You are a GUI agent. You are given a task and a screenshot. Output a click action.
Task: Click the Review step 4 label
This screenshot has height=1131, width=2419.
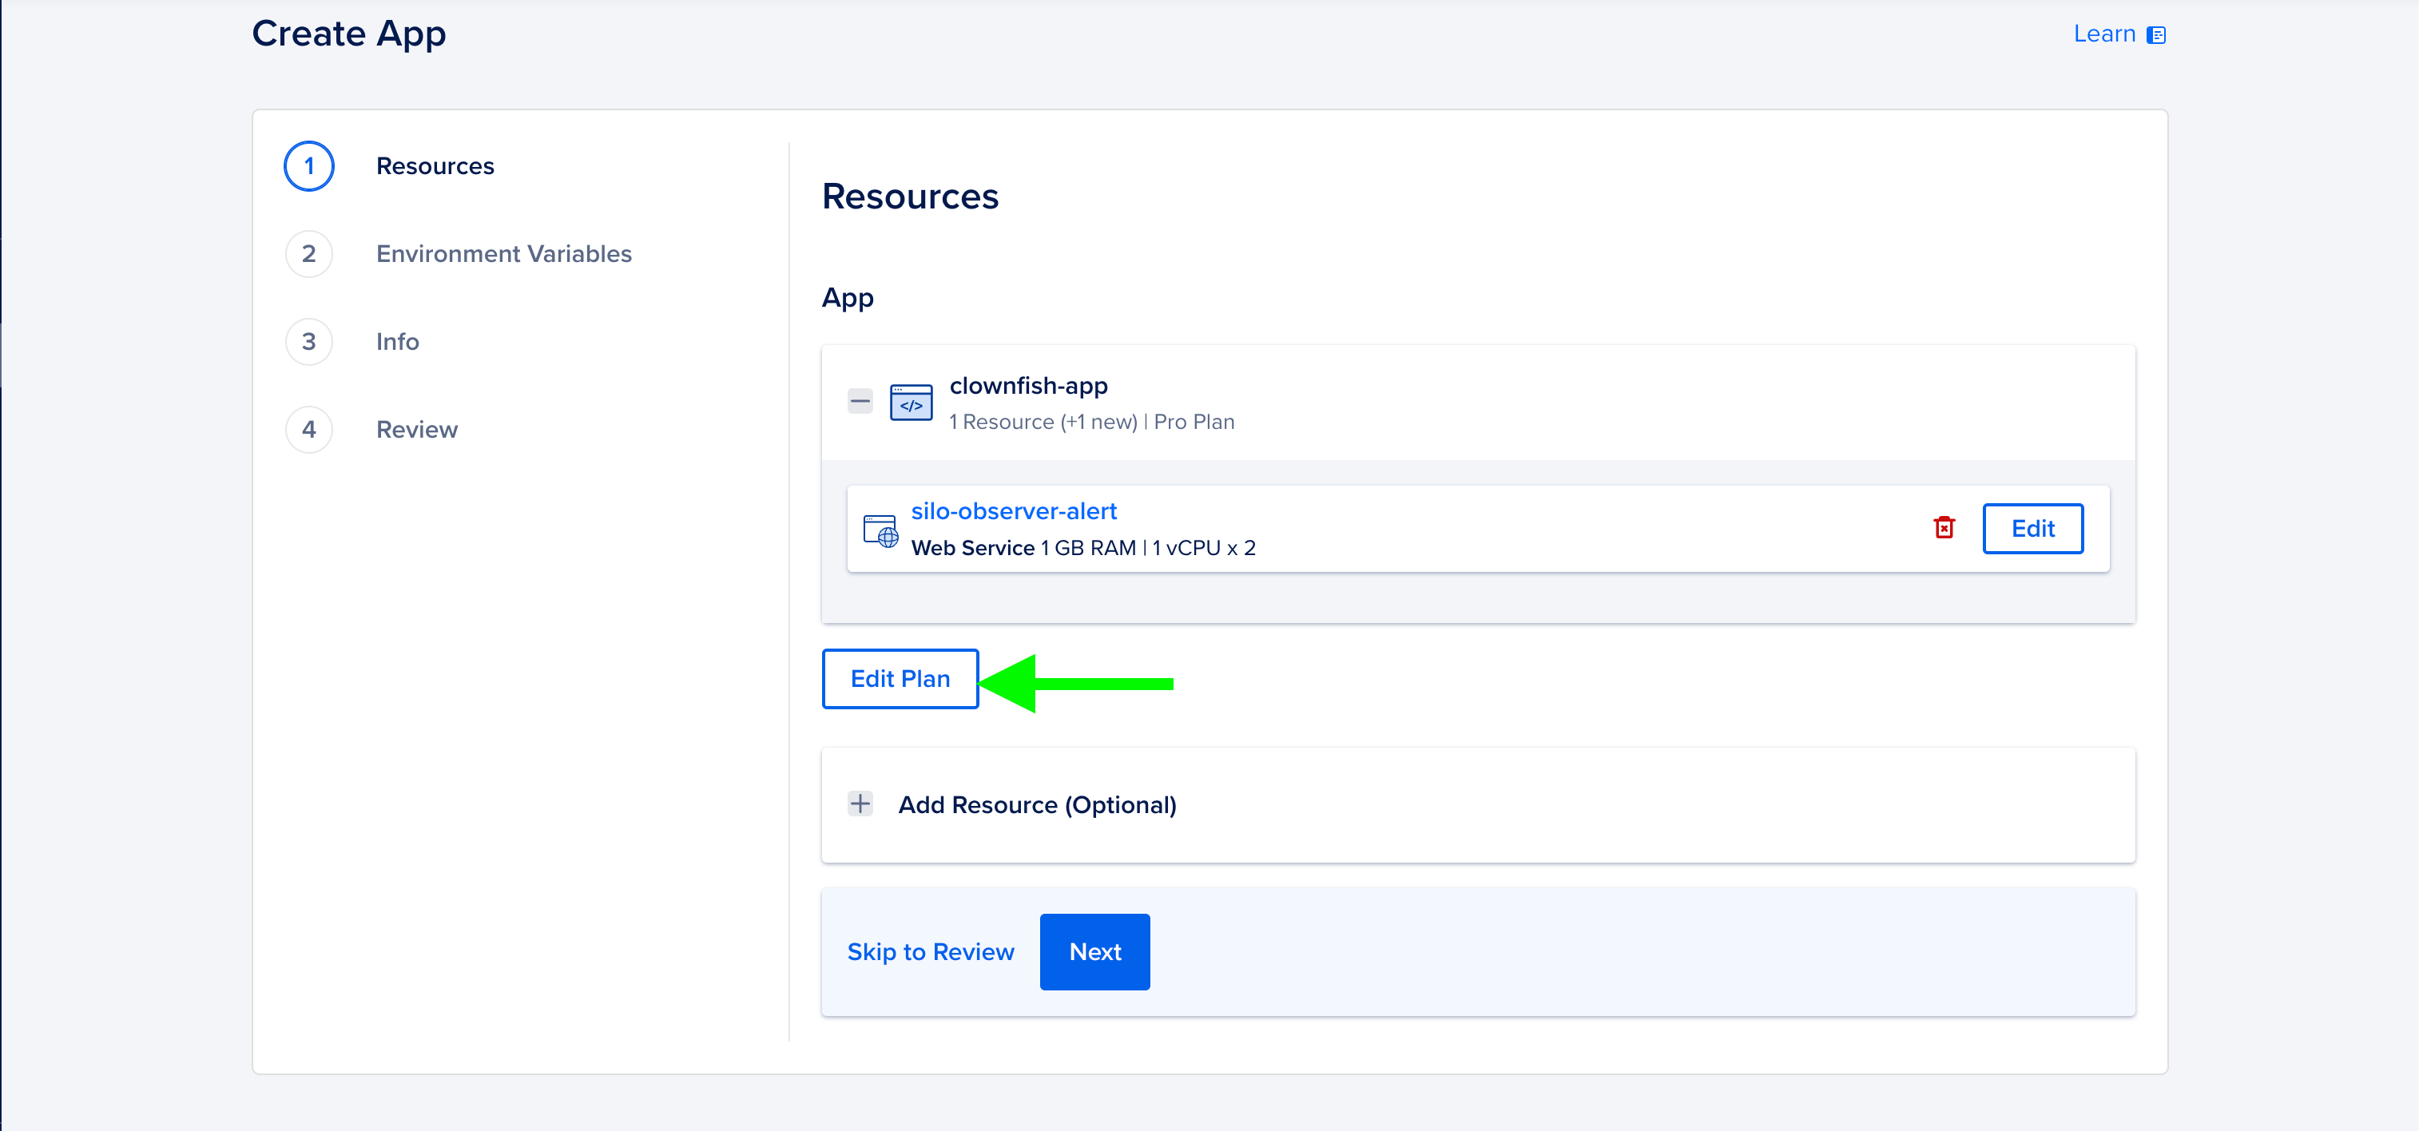tap(418, 427)
